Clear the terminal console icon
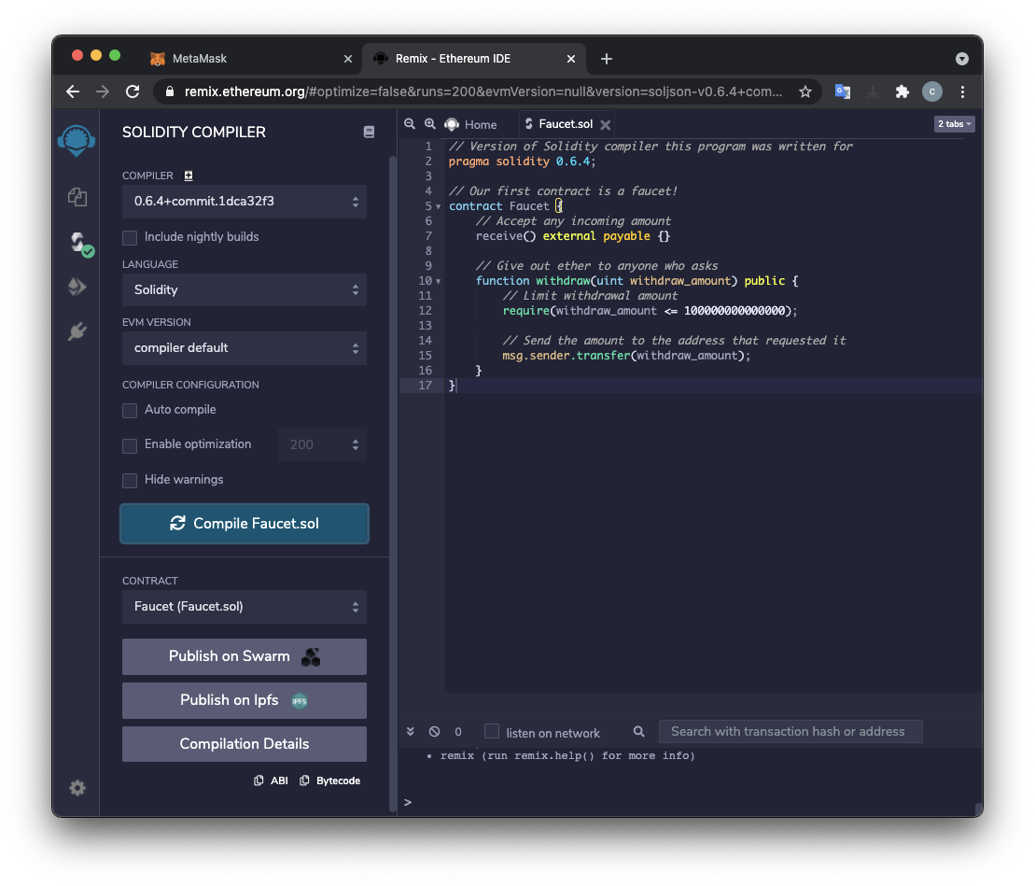The height and width of the screenshot is (886, 1035). click(434, 732)
